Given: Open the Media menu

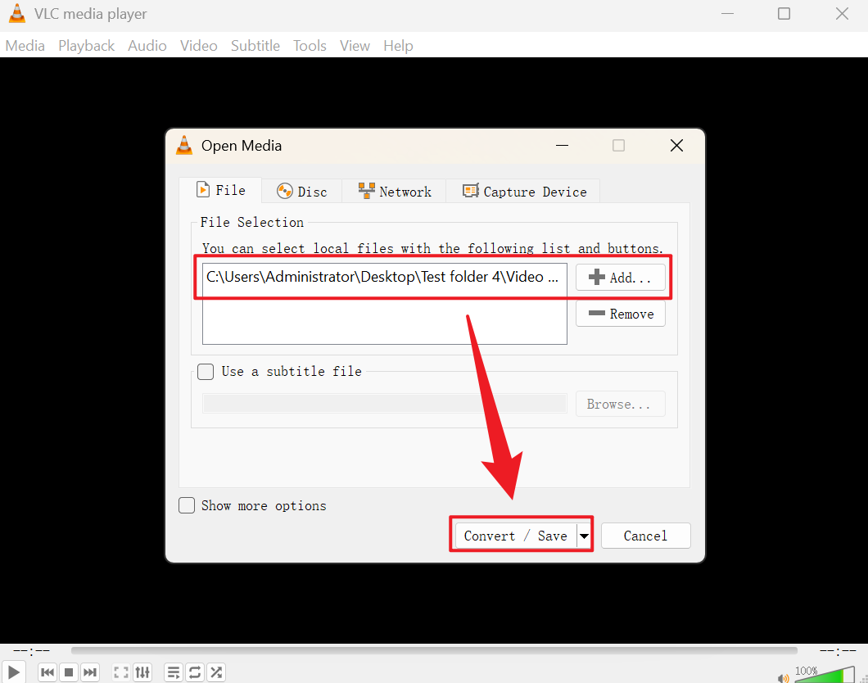Looking at the screenshot, I should (x=25, y=45).
